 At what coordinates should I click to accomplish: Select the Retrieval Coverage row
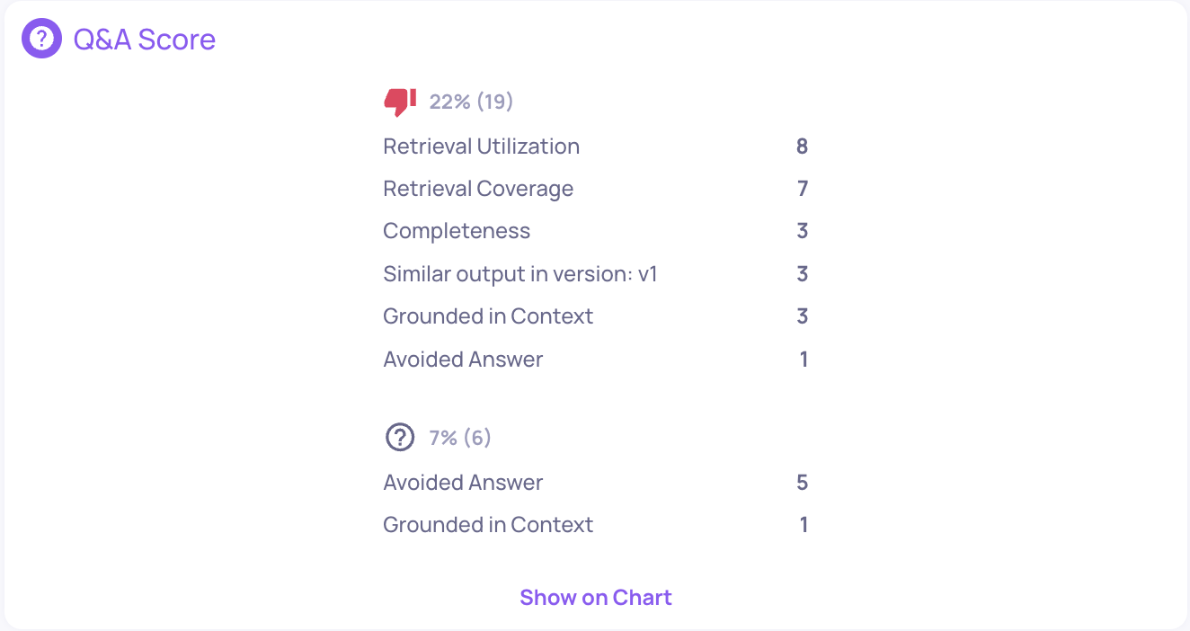(596, 189)
